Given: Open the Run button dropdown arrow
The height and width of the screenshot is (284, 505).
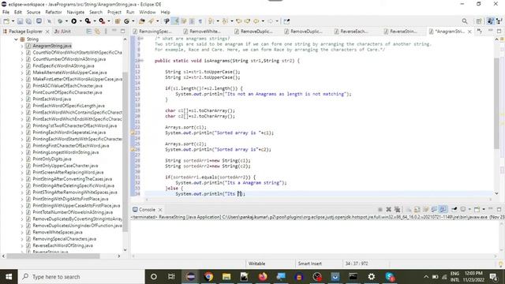Looking at the screenshot, I should click(80, 21).
